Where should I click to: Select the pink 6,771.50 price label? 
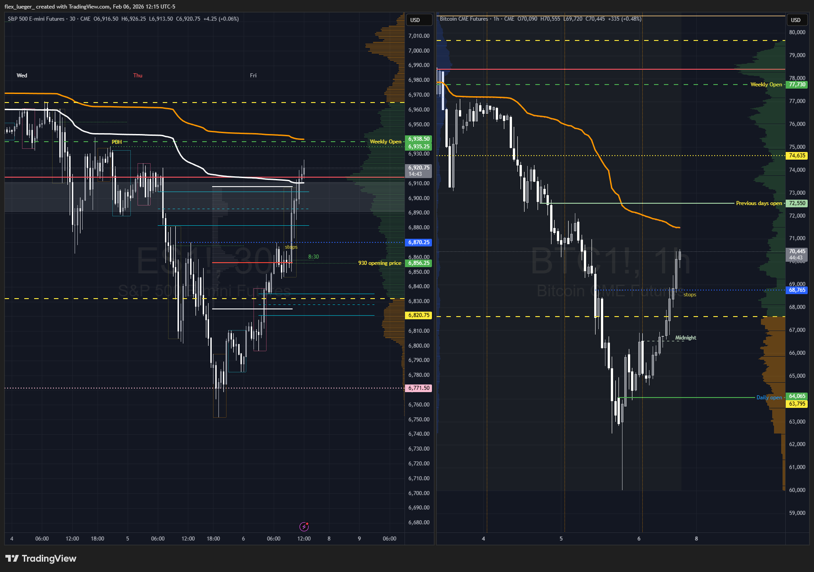418,388
